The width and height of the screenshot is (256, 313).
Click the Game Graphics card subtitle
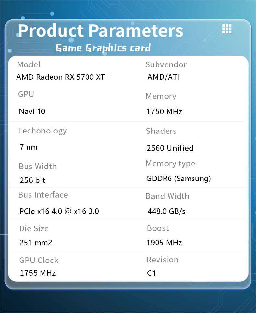click(103, 48)
